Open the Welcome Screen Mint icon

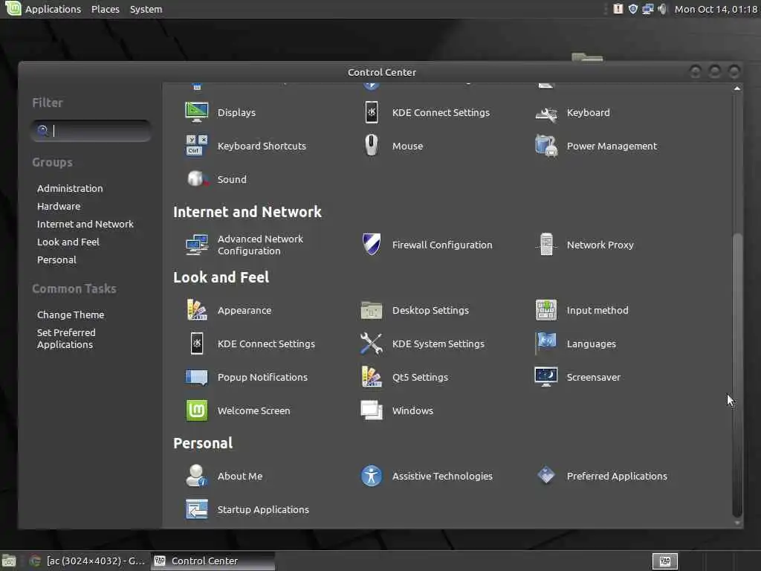[196, 410]
